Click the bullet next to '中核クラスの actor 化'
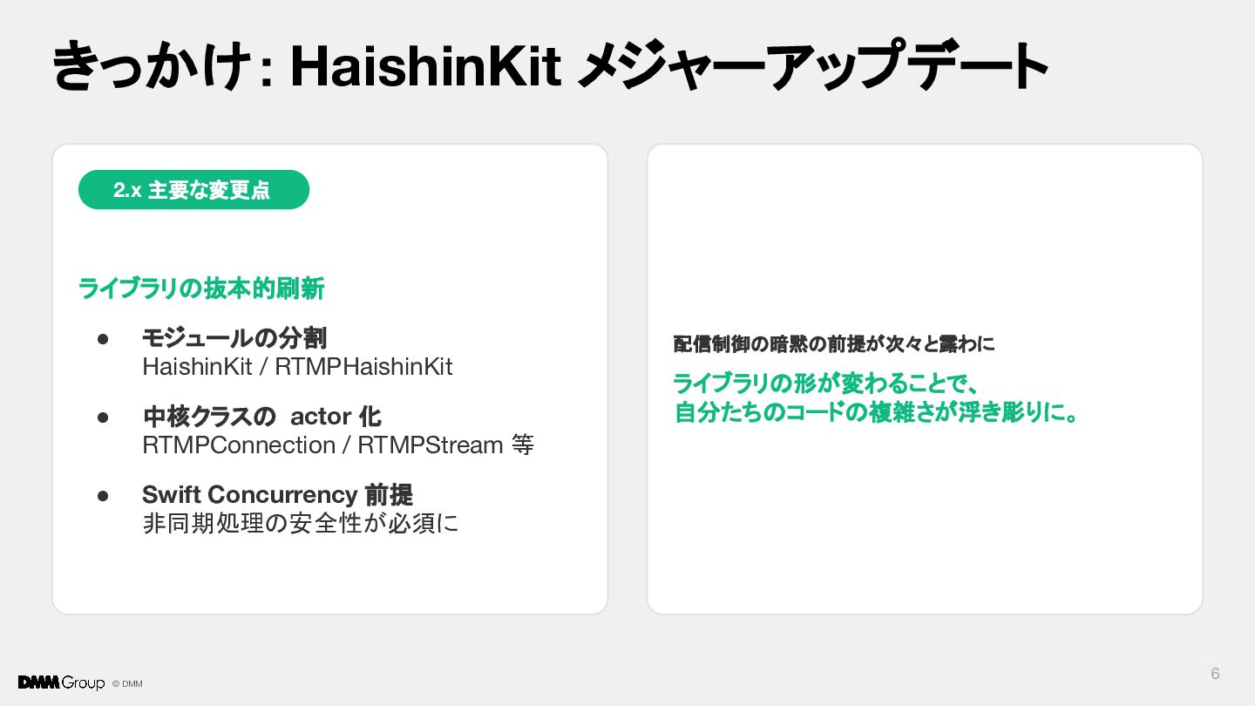The height and width of the screenshot is (706, 1255). 102,417
